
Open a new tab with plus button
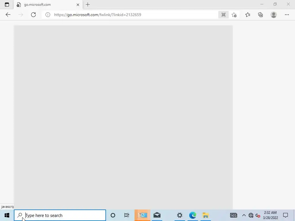coord(88,5)
